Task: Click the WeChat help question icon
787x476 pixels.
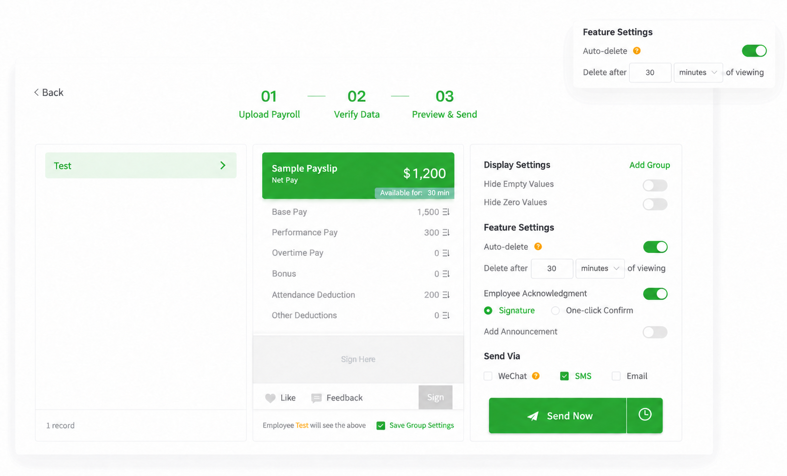Action: [x=536, y=376]
